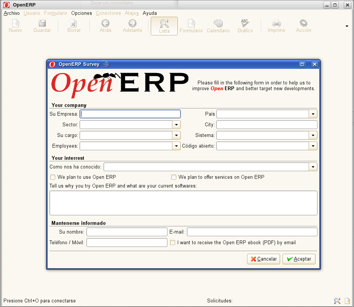Click OpenERP icon in Survey dialog title
Viewport: 354px width, 307px height.
52,64
